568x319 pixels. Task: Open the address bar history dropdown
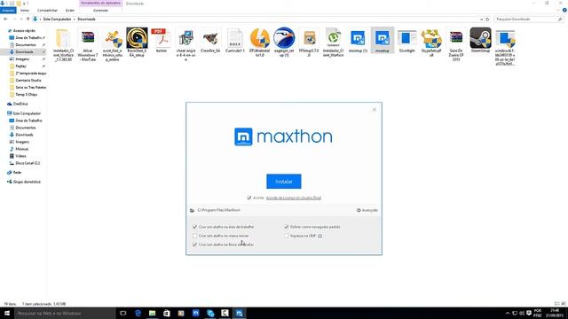(481, 19)
